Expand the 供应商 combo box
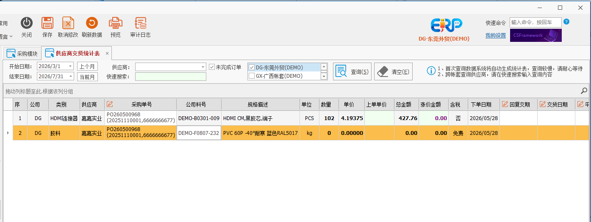This screenshot has height=222, width=591. [x=203, y=67]
